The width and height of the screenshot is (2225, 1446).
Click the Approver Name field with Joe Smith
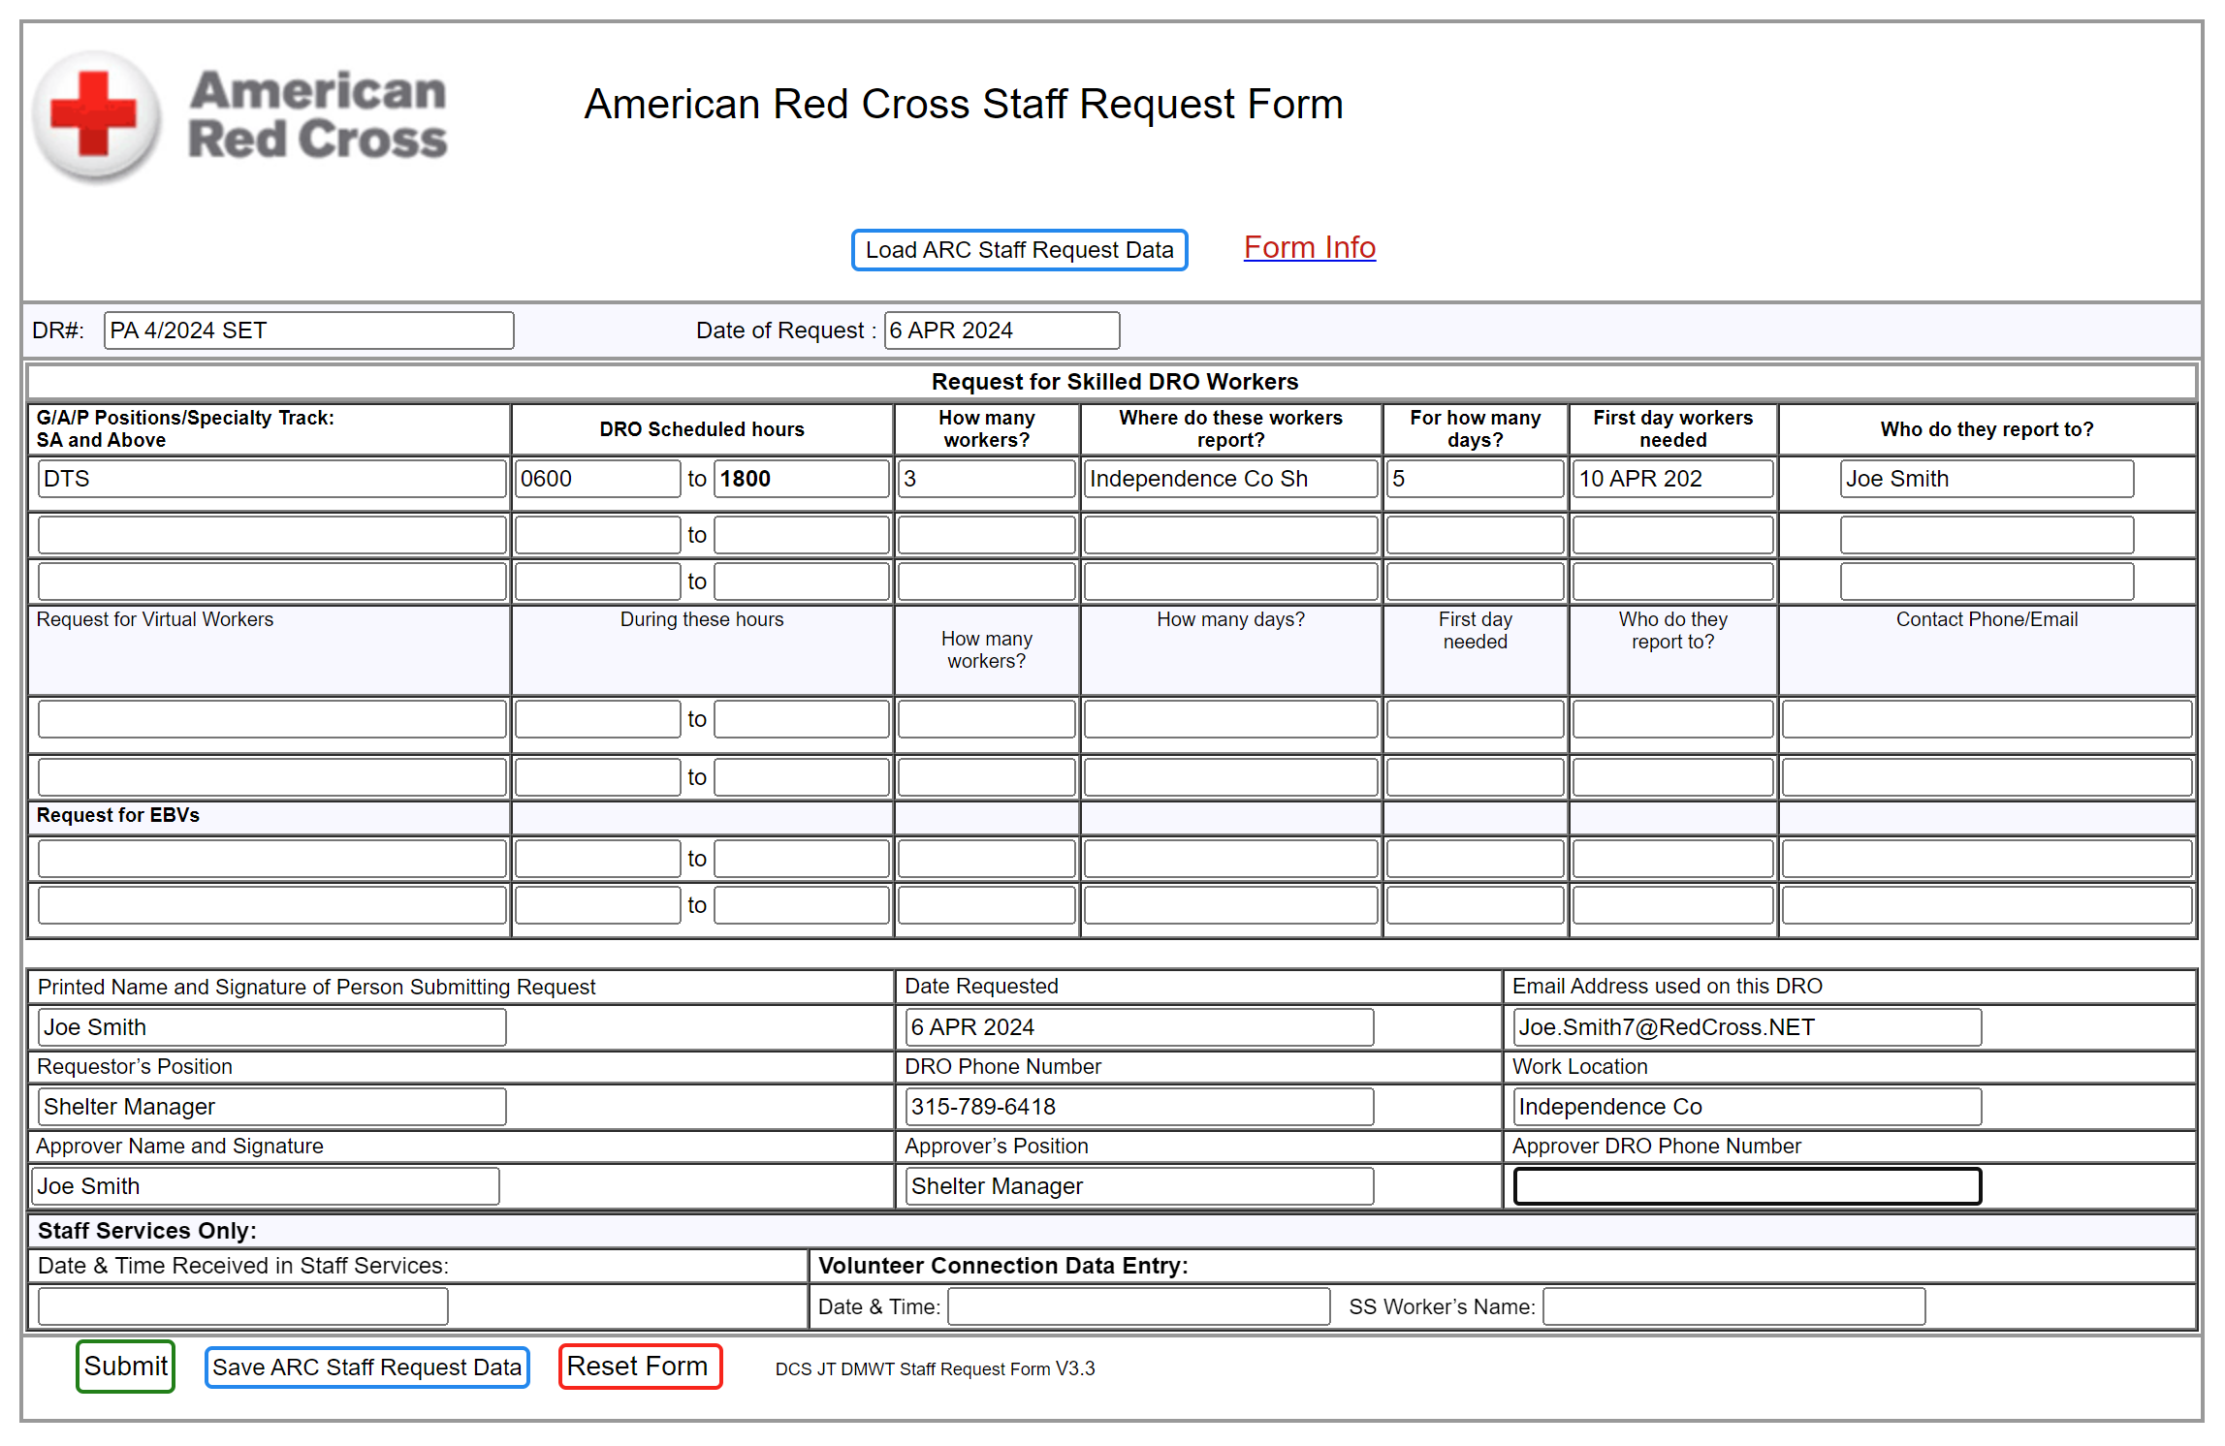click(x=266, y=1186)
